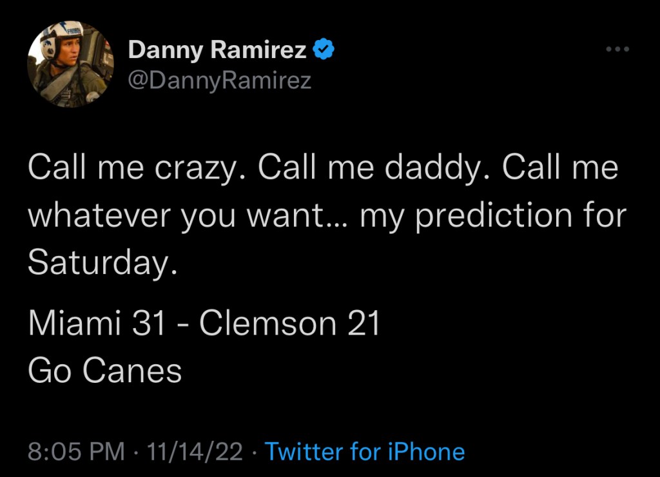Click the Twitter for iPhone source link
Screen dimensions: 660x477
click(x=365, y=452)
